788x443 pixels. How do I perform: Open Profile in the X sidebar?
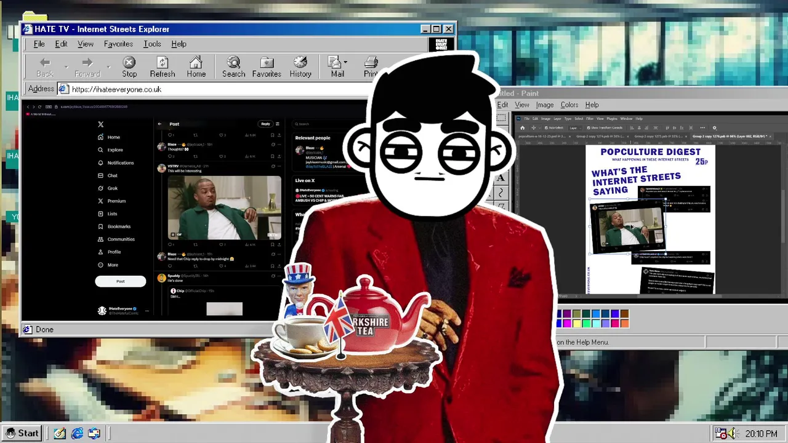pos(109,252)
